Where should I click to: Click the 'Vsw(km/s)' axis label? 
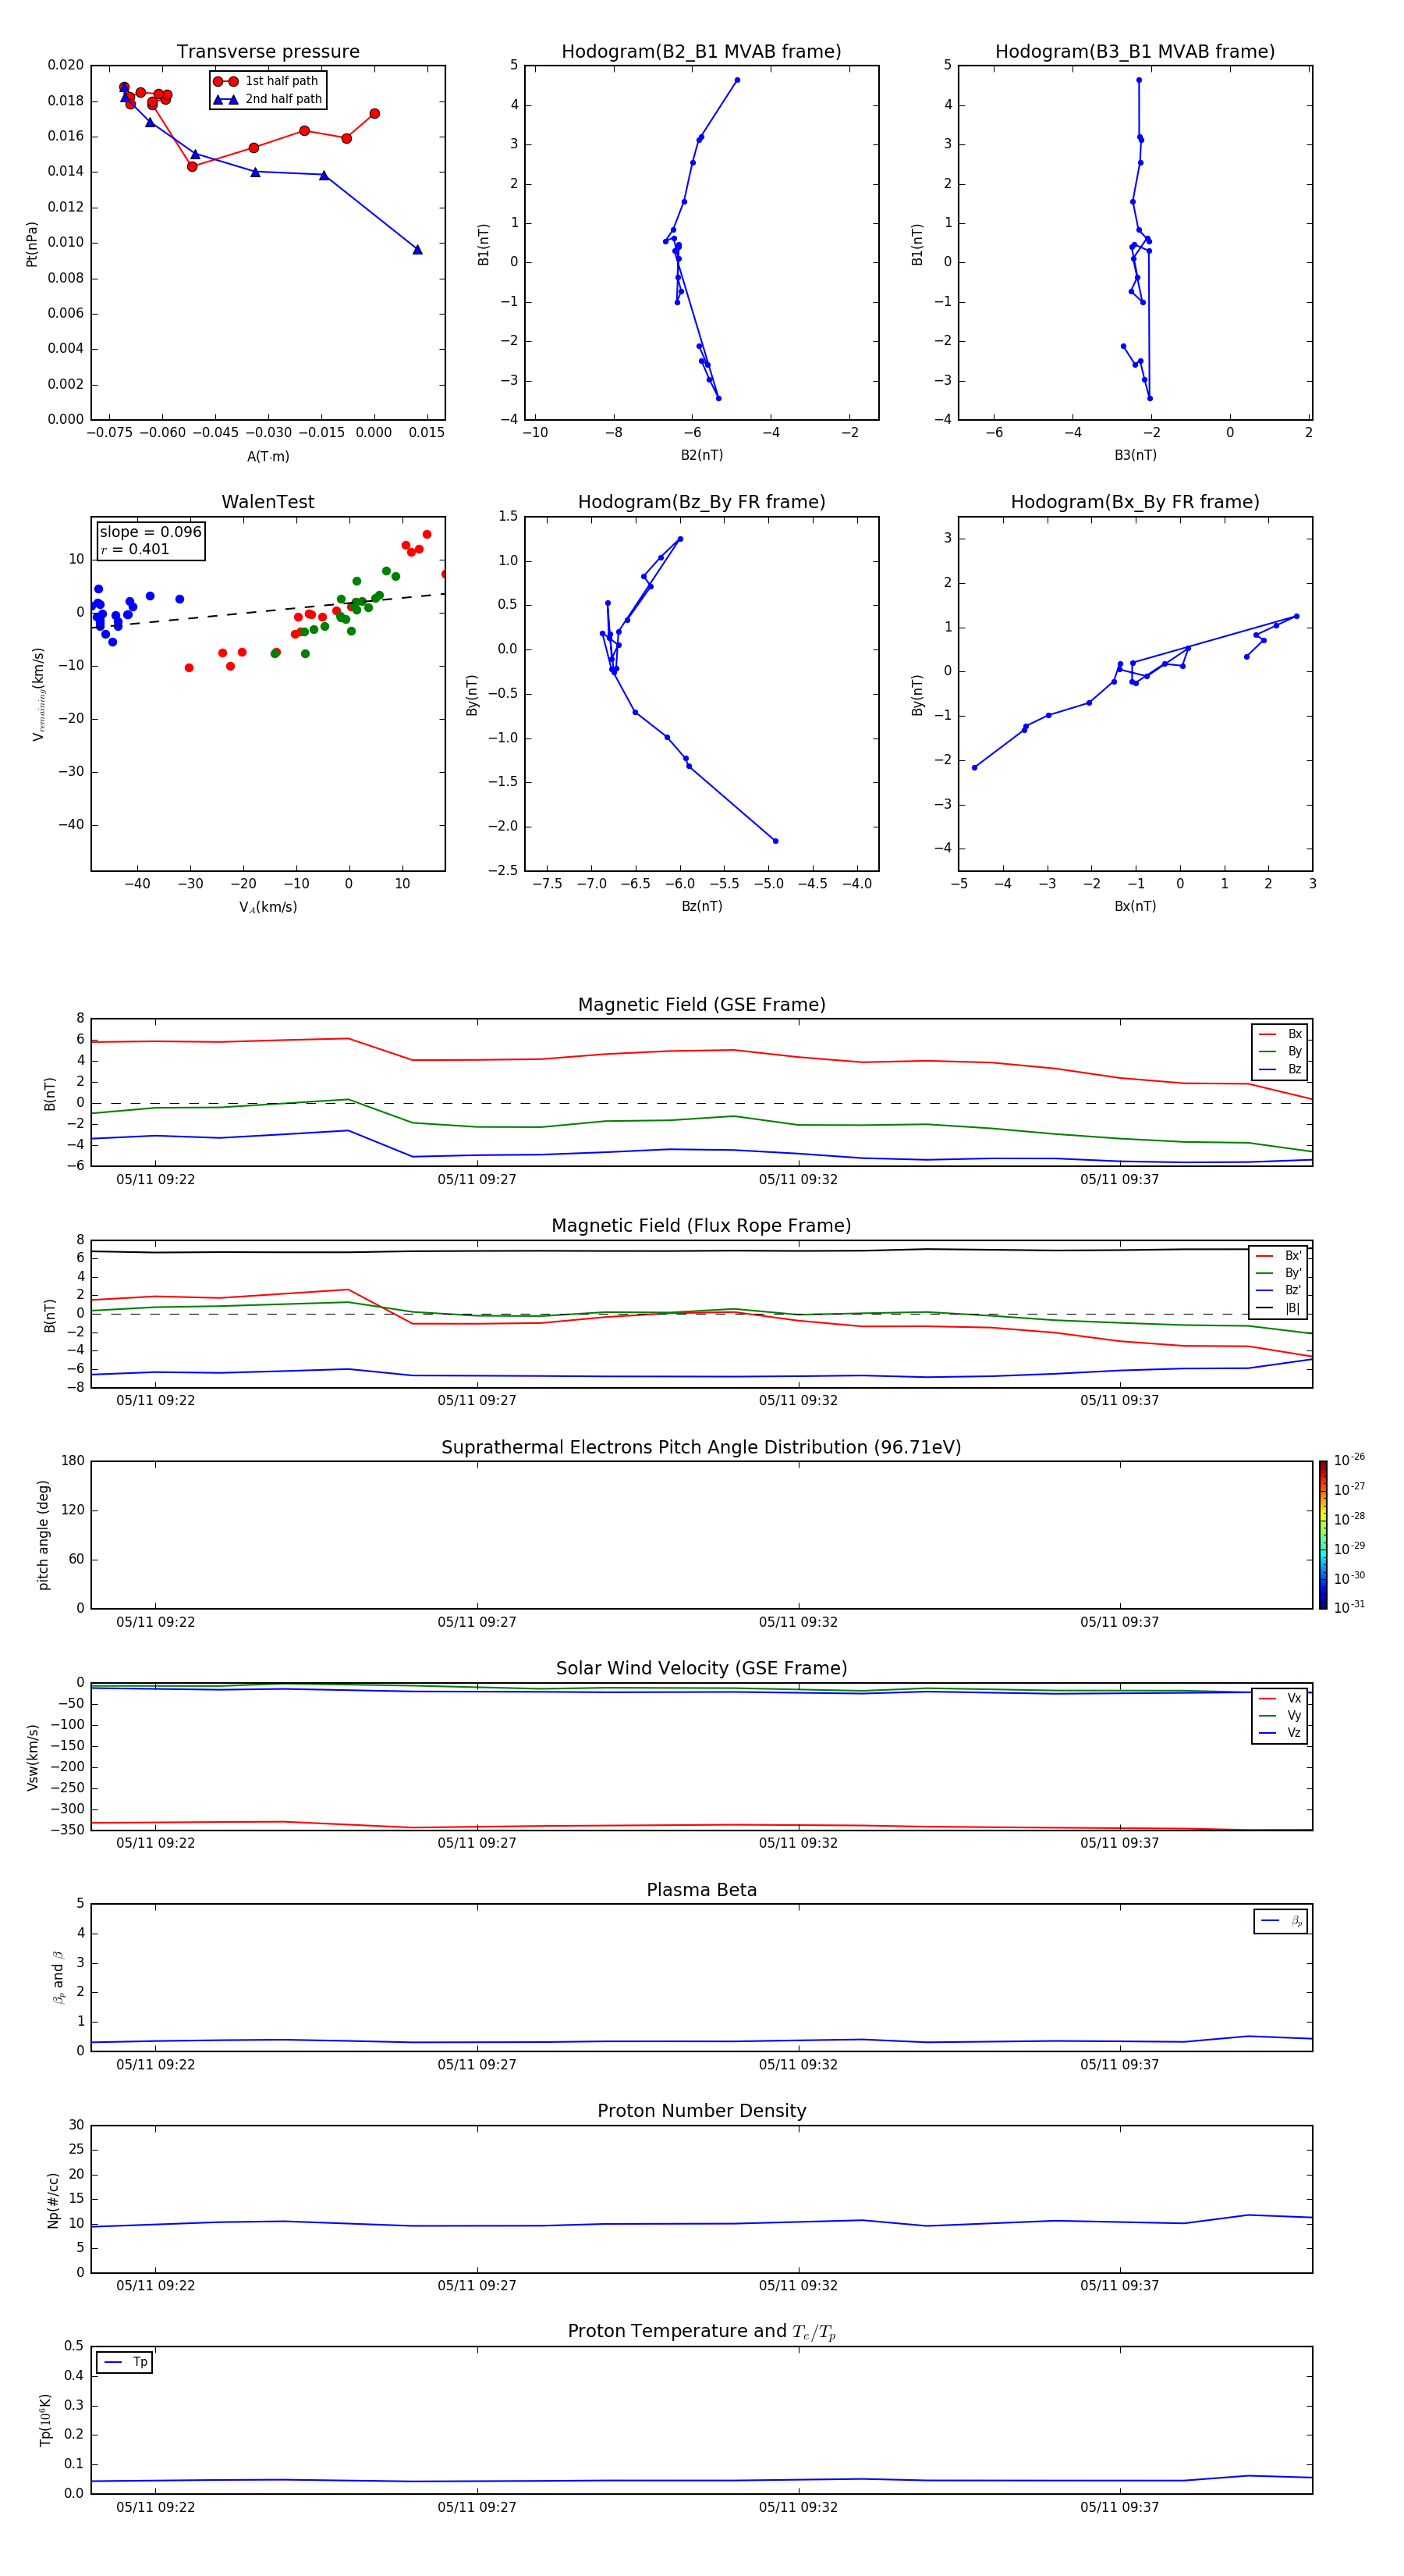(32, 1757)
